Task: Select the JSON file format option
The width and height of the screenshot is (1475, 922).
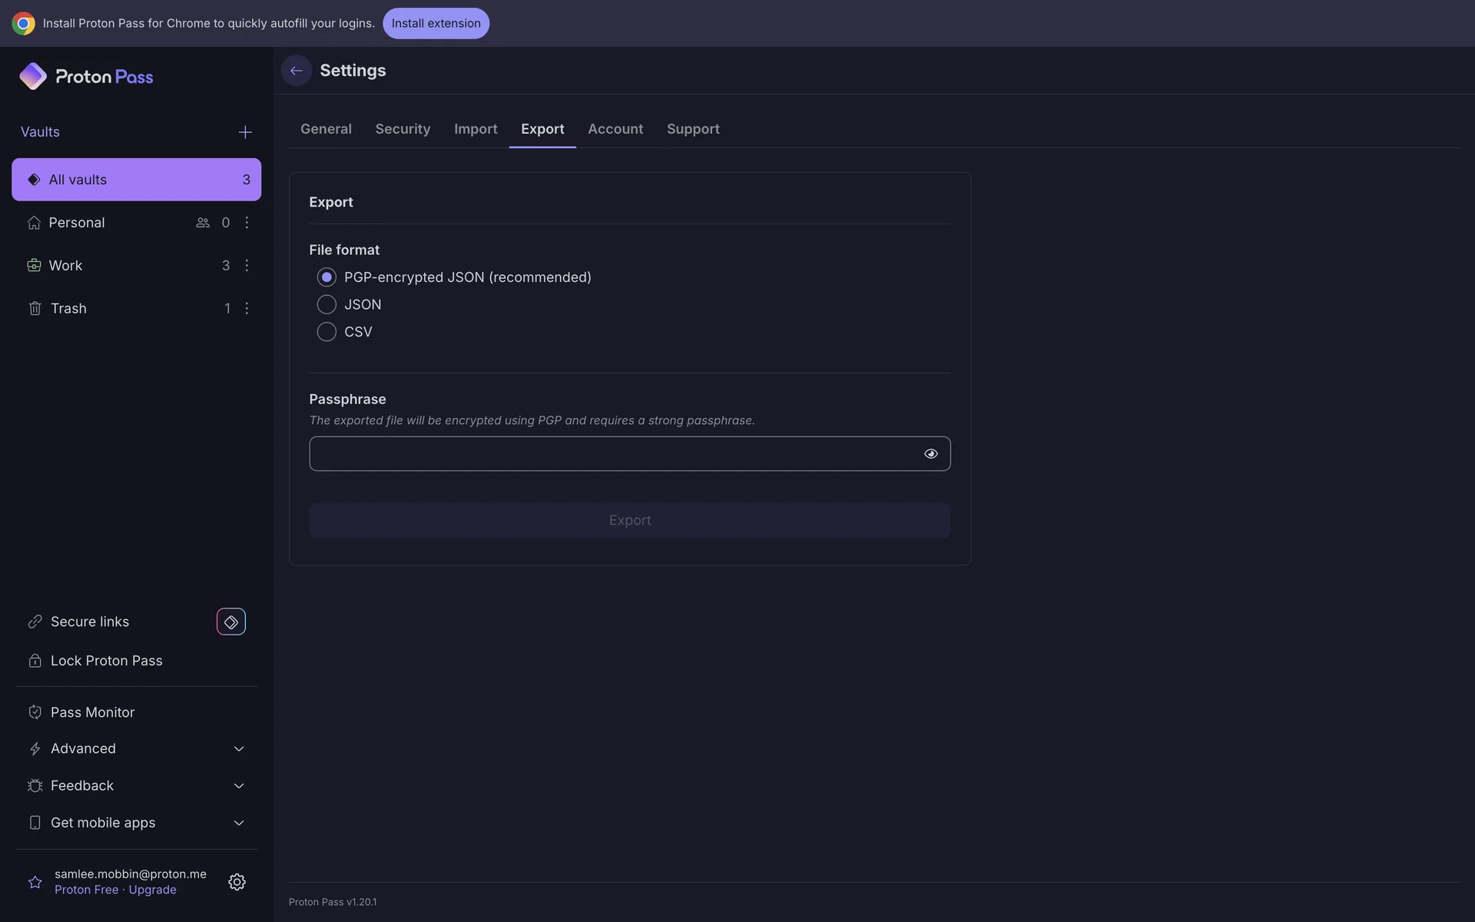Action: (x=326, y=305)
